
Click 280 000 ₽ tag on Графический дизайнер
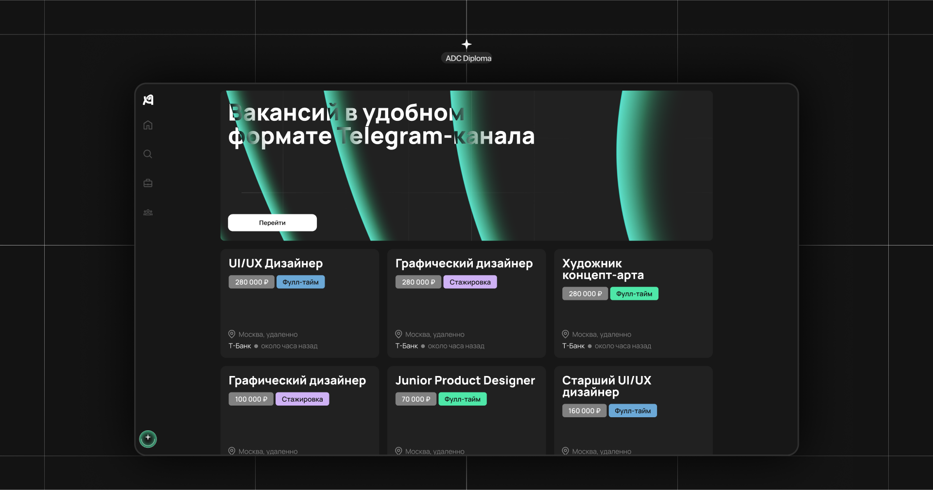click(418, 282)
